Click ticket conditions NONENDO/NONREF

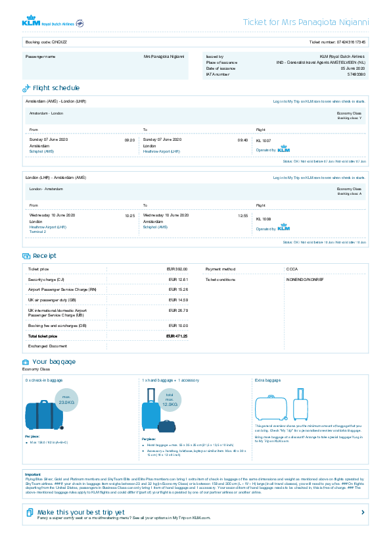click(305, 280)
